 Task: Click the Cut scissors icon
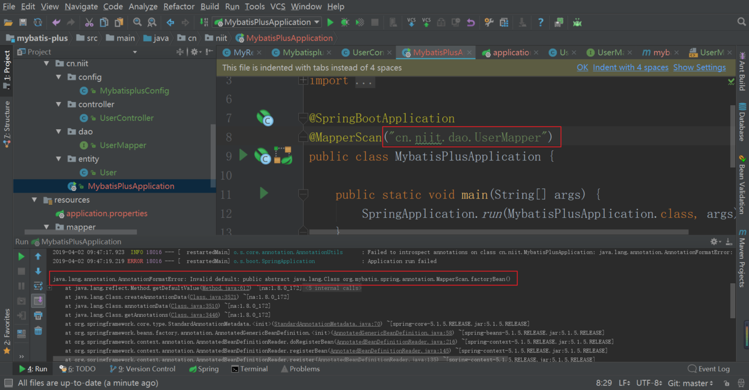89,22
